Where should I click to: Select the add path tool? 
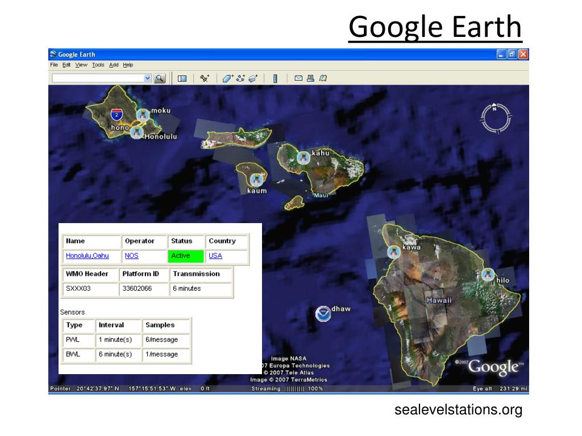click(240, 78)
